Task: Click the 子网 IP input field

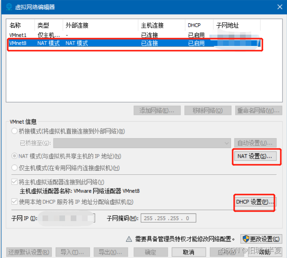Action: pyautogui.click(x=67, y=218)
